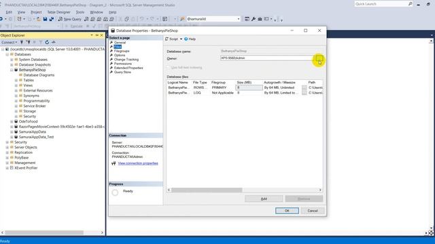
Task: Click the Add button for database files
Action: tap(264, 199)
